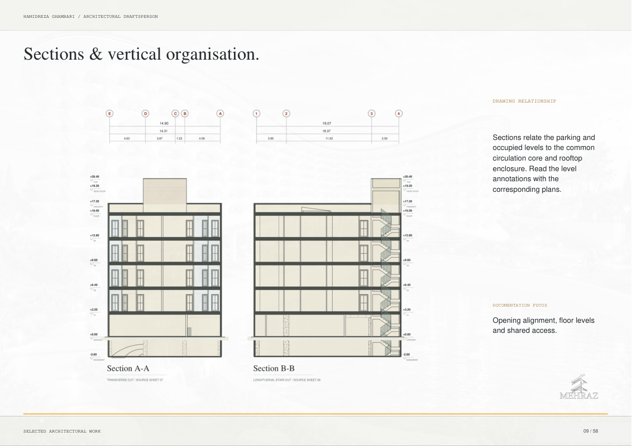Click the page number '09 / 58'
The width and height of the screenshot is (632, 446).
pyautogui.click(x=591, y=431)
